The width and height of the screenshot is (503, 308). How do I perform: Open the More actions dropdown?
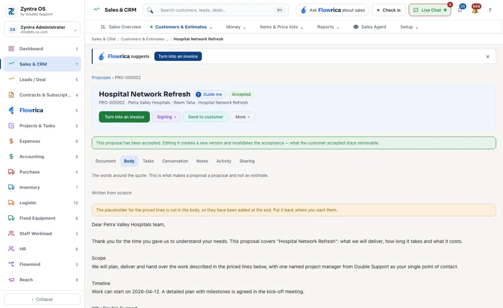pyautogui.click(x=243, y=117)
